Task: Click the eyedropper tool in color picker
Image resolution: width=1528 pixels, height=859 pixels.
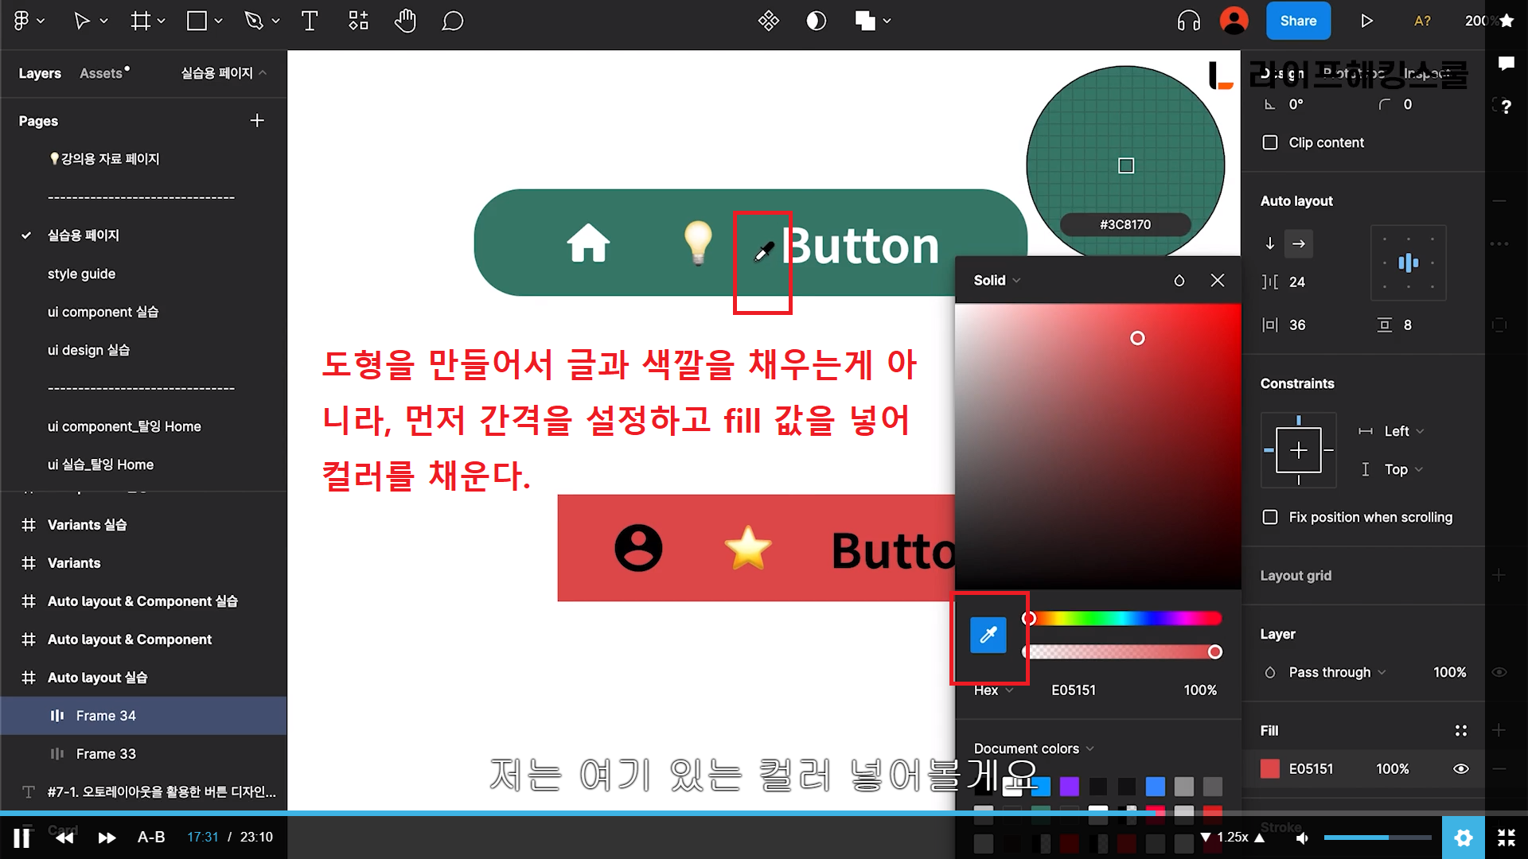Action: tap(988, 635)
